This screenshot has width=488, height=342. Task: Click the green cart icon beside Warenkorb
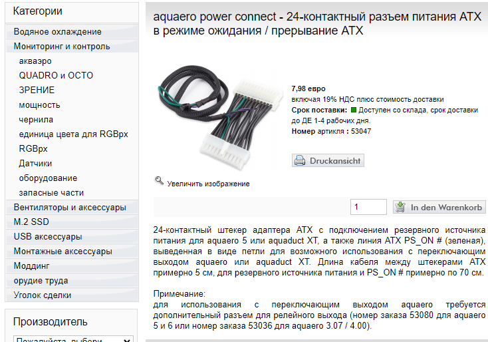400,207
